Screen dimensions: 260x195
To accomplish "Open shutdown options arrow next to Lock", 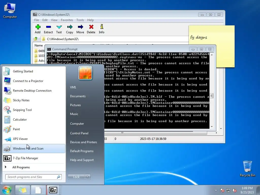I will tap(88, 177).
